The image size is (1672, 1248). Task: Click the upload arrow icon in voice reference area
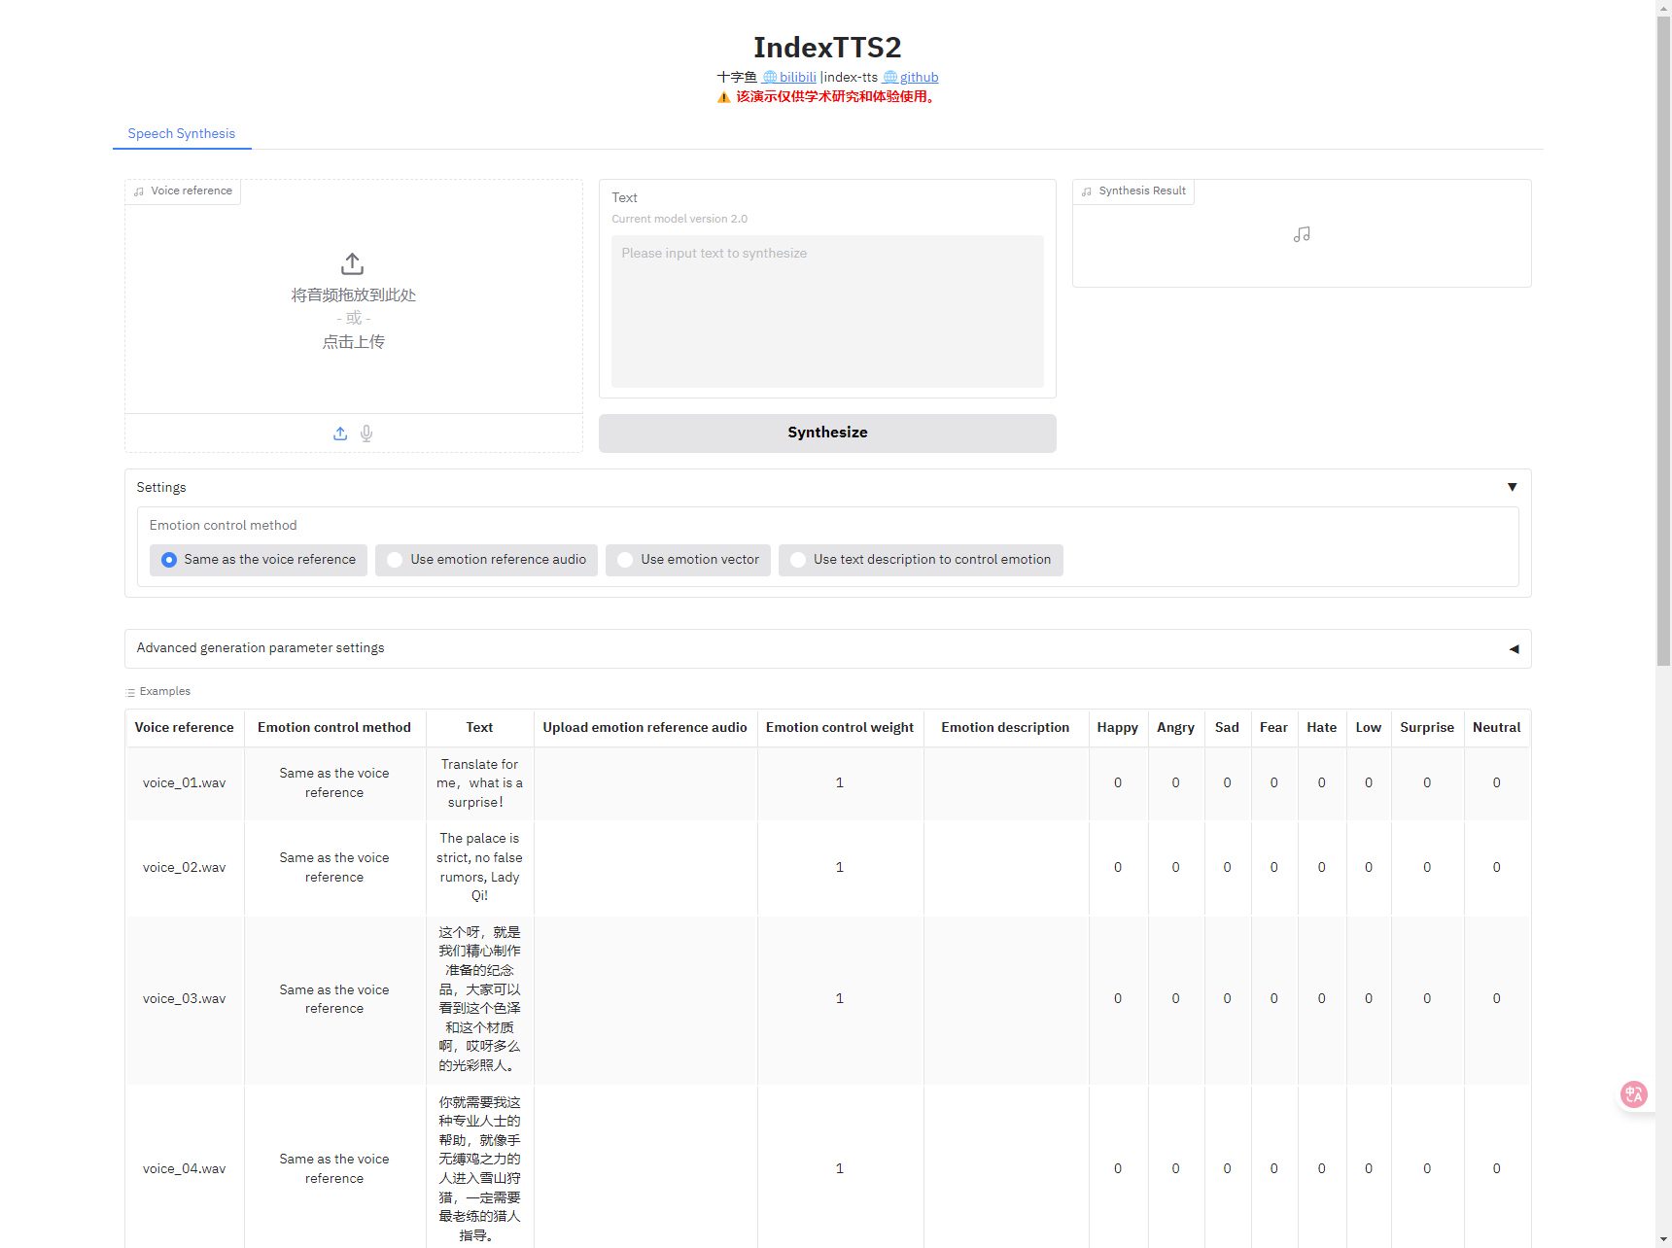(353, 263)
